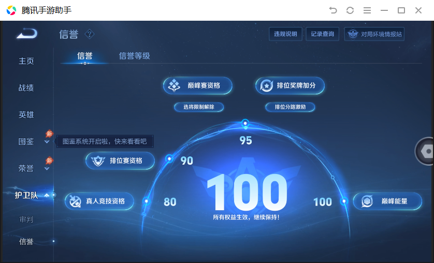Viewport: 434px width, 263px height.
Task: Click the undo arrow in title bar
Action: pos(333,10)
